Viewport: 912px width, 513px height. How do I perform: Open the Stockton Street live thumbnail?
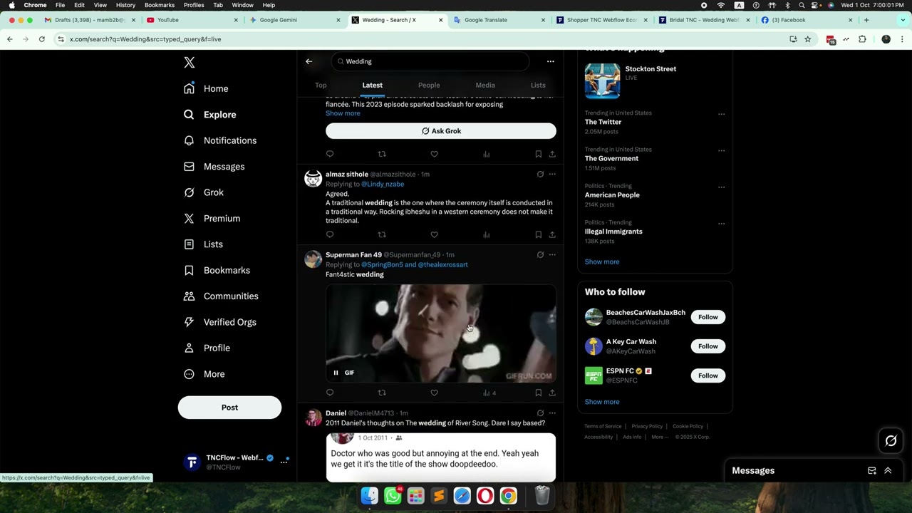tap(602, 81)
